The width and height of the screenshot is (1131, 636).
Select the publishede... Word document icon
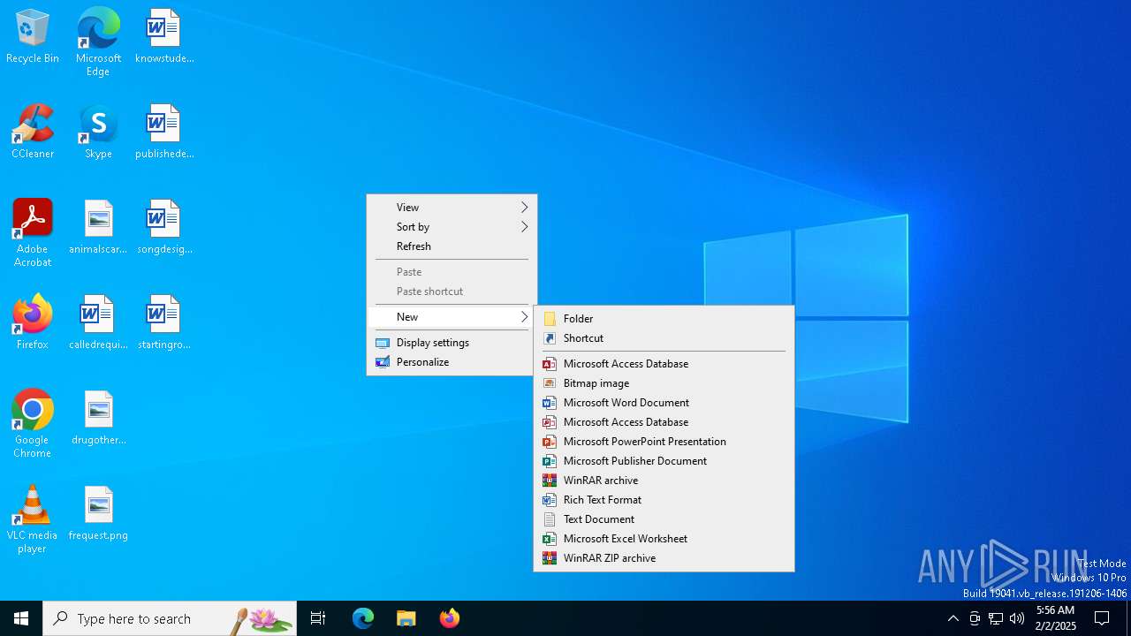[163, 132]
